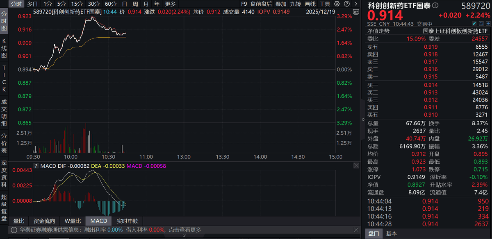
Task: Click the info icon beside 科创创新药ETF国泰
Action: (x=435, y=5)
